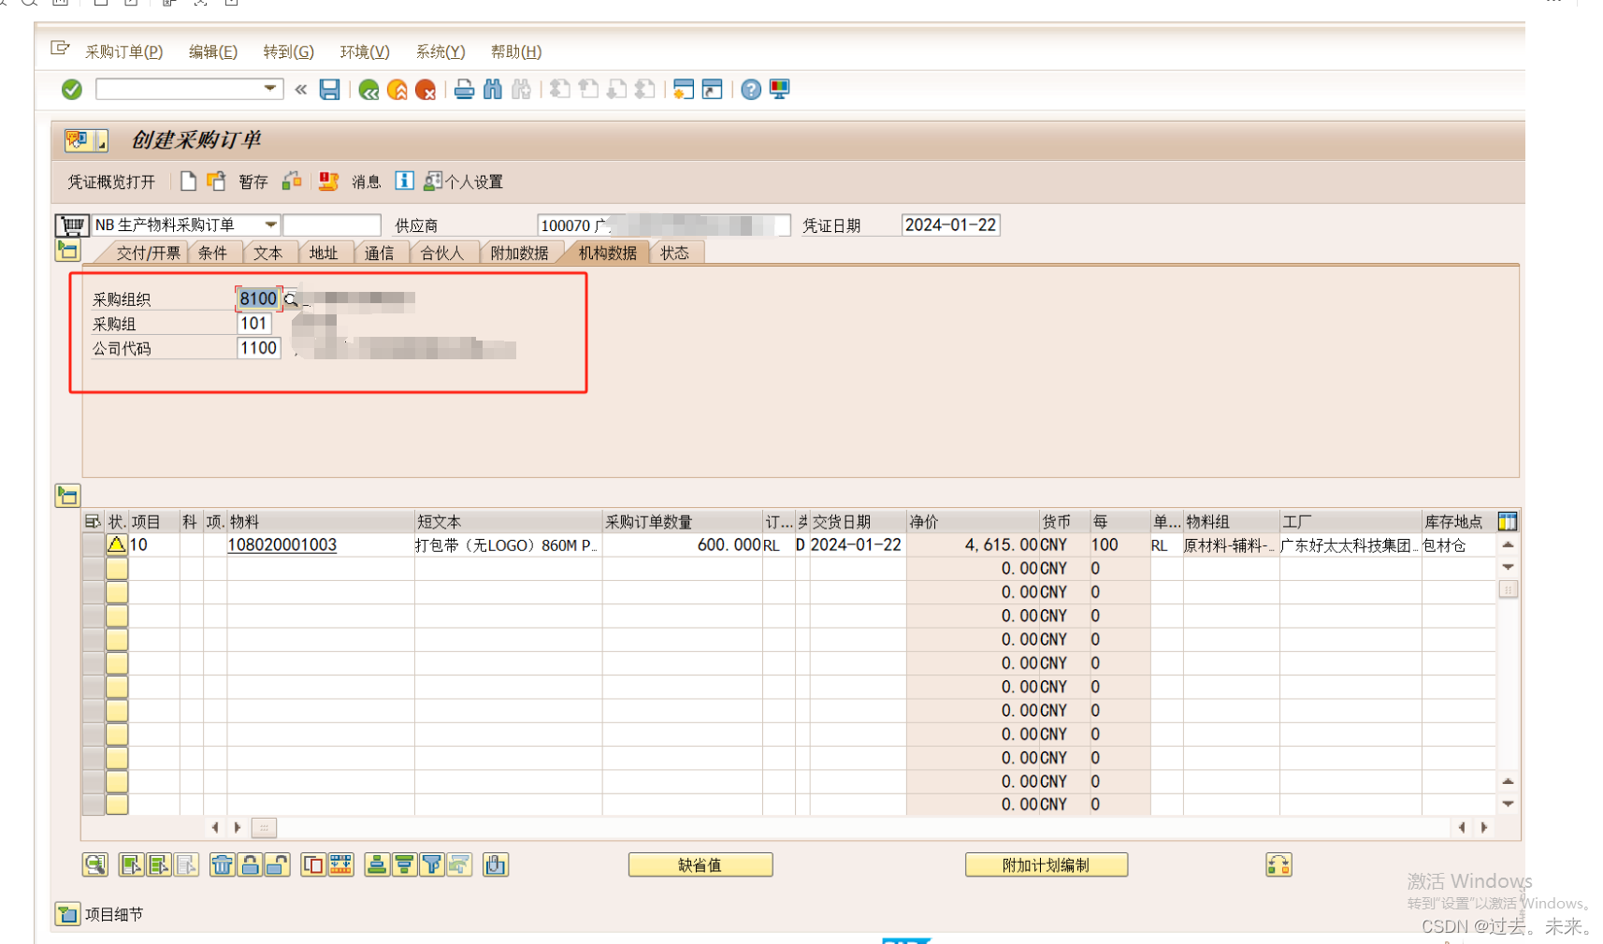
Task: Switch to the 条件 tab
Action: coord(213,254)
